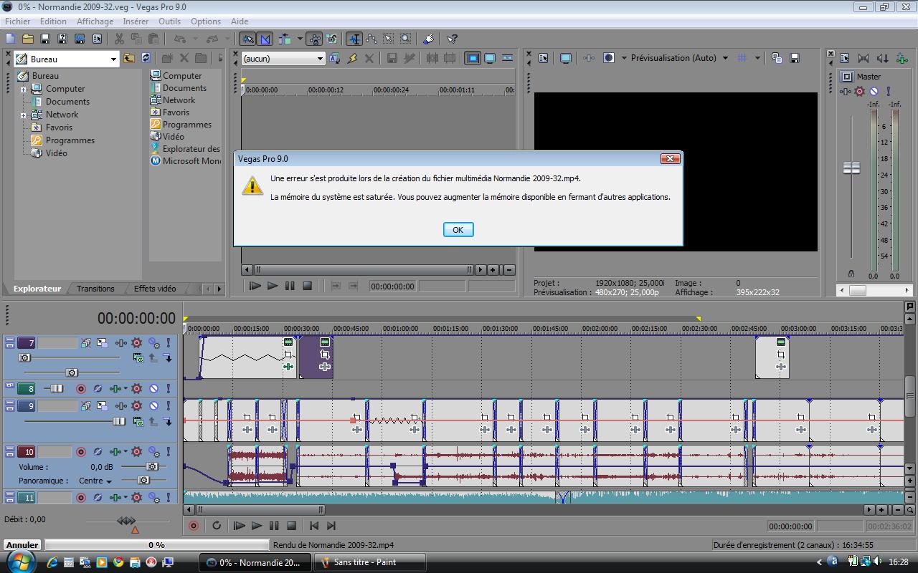The image size is (918, 573).
Task: Open the Affichage menu
Action: coord(95,21)
